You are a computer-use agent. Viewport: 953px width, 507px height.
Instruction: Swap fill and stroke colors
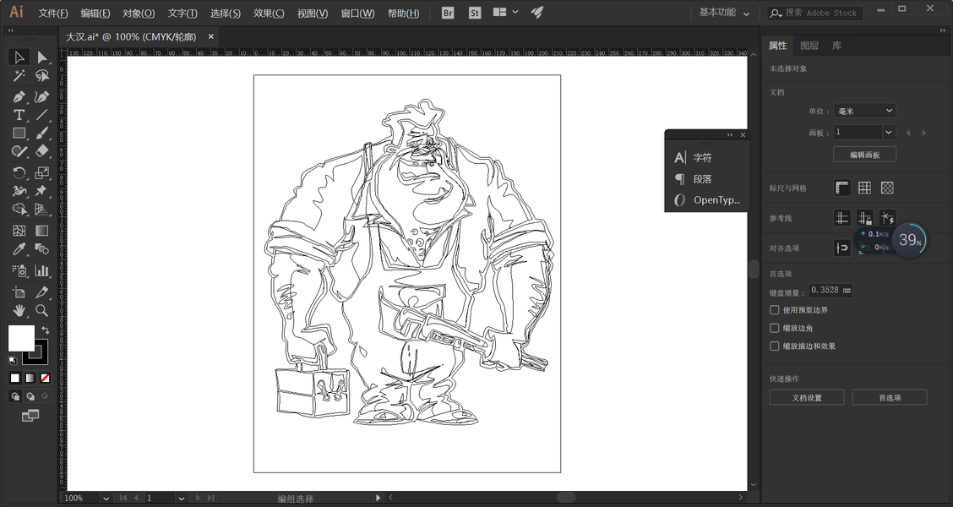(45, 330)
